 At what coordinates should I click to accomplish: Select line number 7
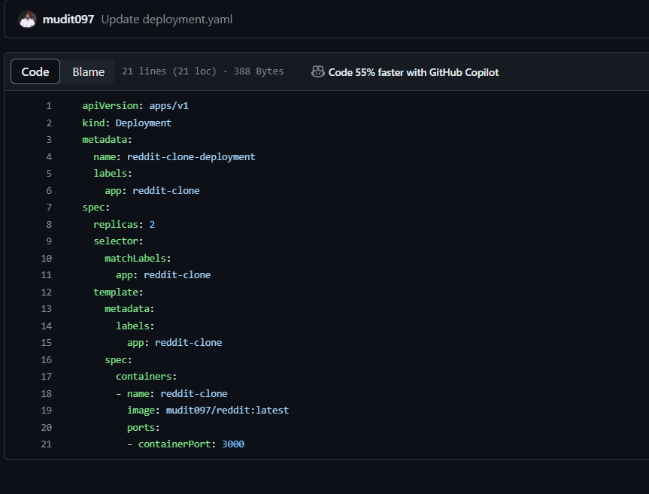click(x=49, y=208)
